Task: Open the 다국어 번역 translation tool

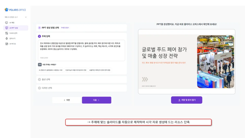Action: point(16,33)
